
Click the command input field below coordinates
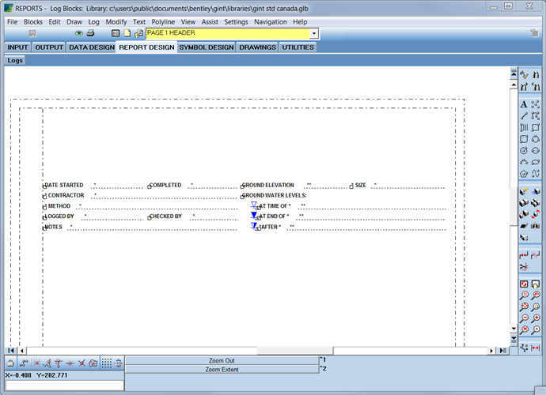pyautogui.click(x=65, y=386)
